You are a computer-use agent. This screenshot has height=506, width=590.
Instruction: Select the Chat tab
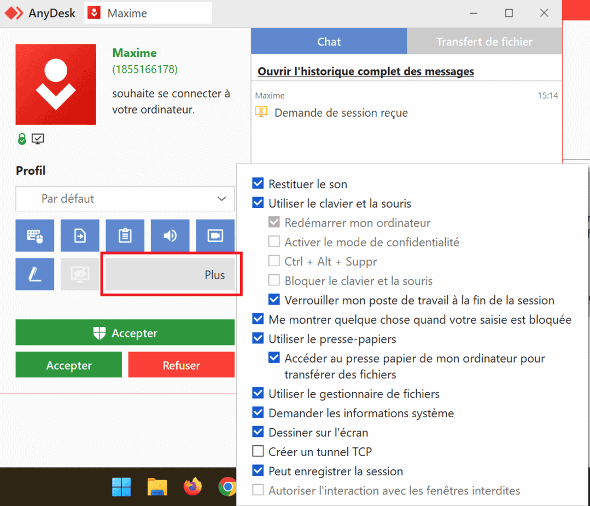tap(329, 41)
